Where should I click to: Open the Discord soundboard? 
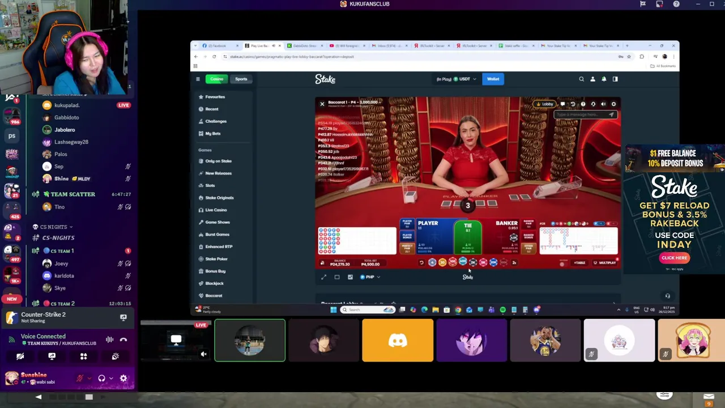[116, 356]
